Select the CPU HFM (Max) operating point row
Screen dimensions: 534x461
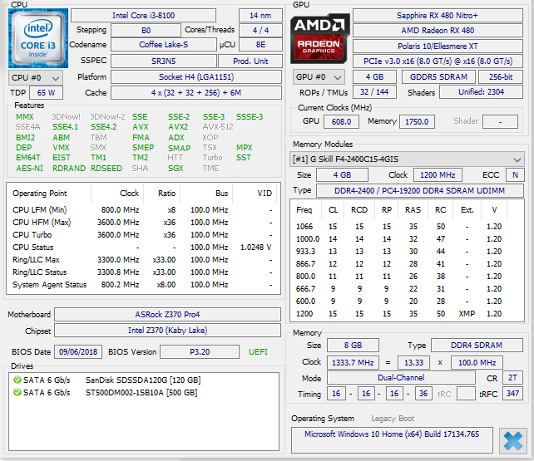click(143, 223)
